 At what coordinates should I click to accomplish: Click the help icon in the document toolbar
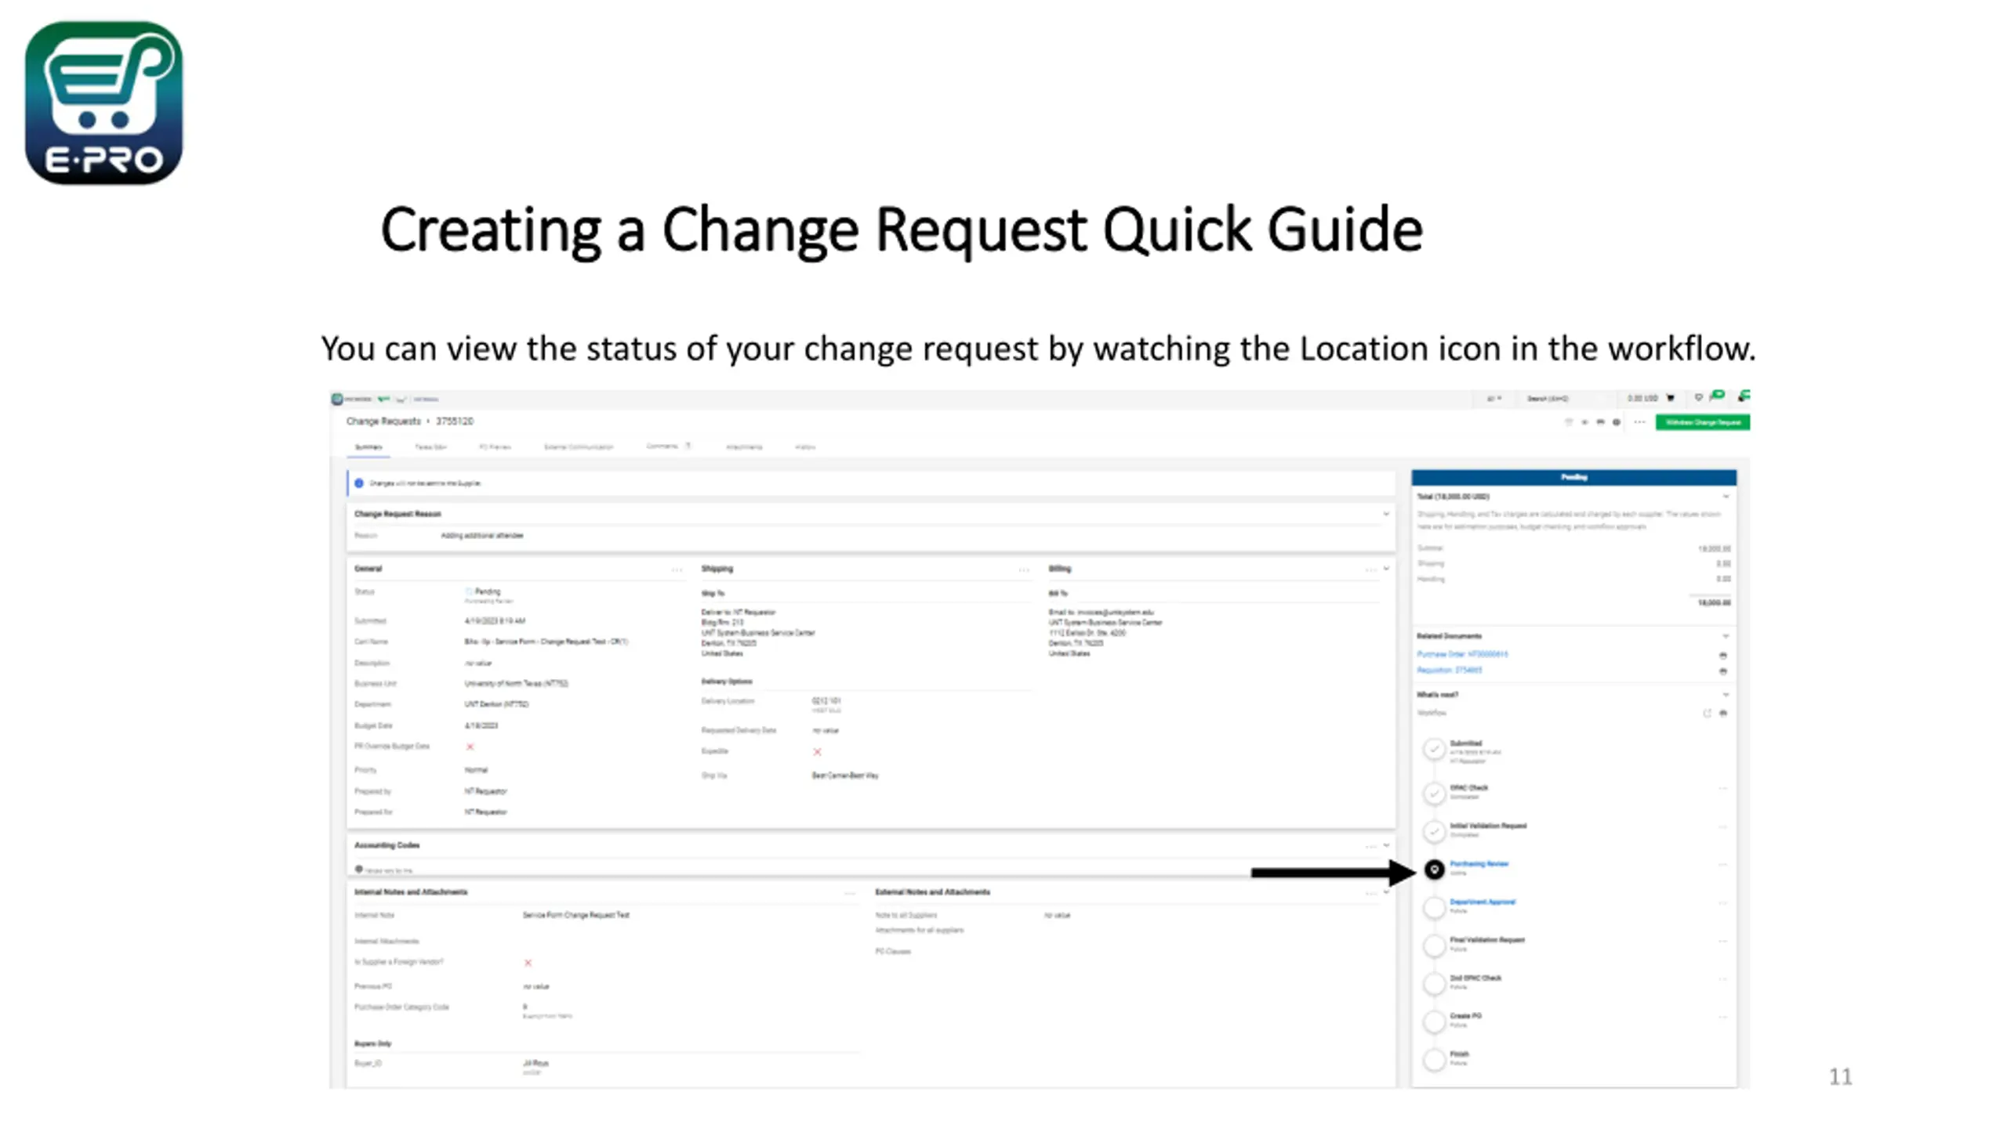(x=1616, y=422)
